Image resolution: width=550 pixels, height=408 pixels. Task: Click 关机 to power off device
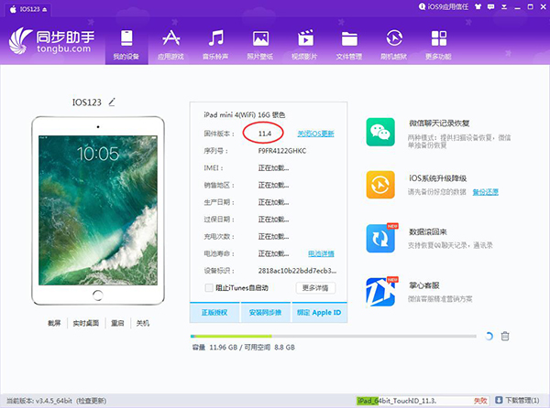[143, 323]
